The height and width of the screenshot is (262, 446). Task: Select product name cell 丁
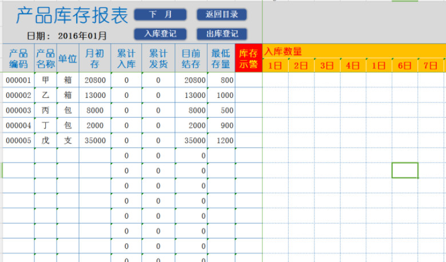[x=46, y=125]
